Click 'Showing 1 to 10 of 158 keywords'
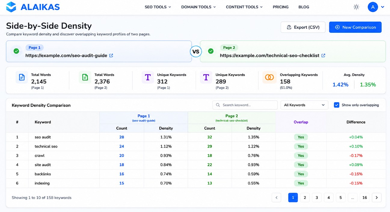The width and height of the screenshot is (390, 212). coord(41,198)
